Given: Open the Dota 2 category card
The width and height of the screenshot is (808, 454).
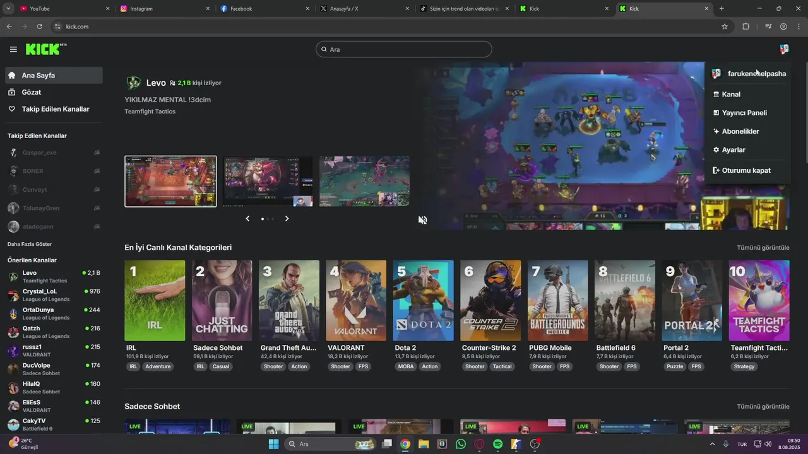Looking at the screenshot, I should pos(423,301).
